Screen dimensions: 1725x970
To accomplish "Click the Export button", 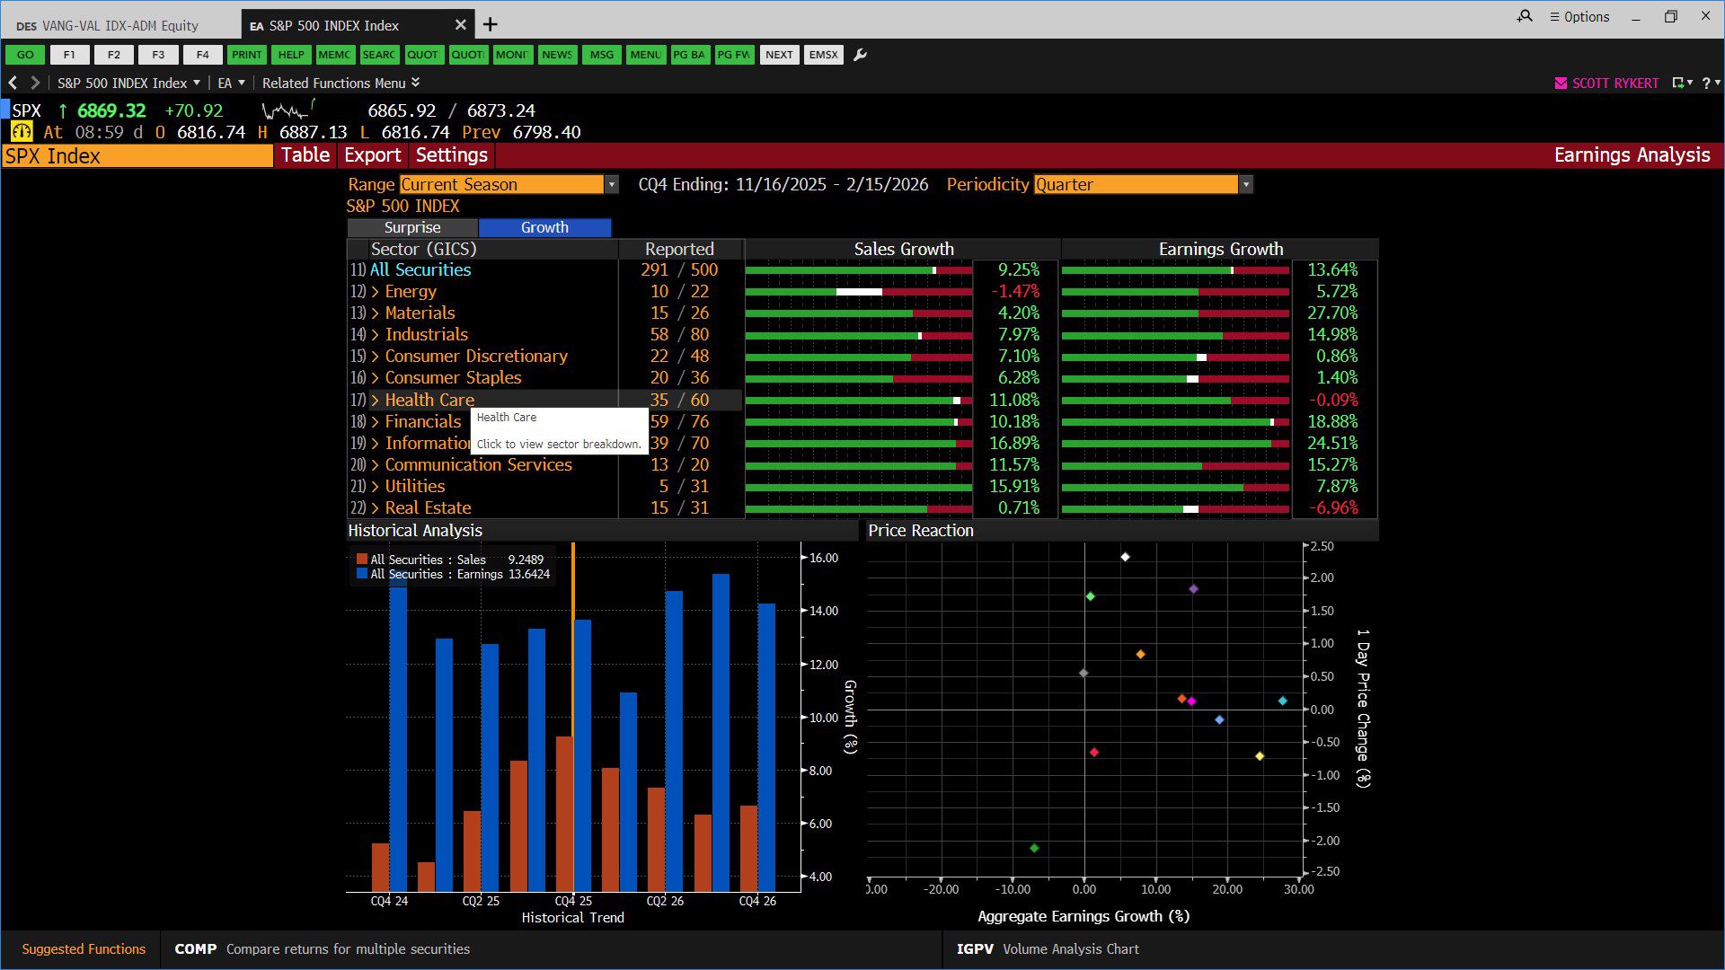I will pyautogui.click(x=372, y=155).
